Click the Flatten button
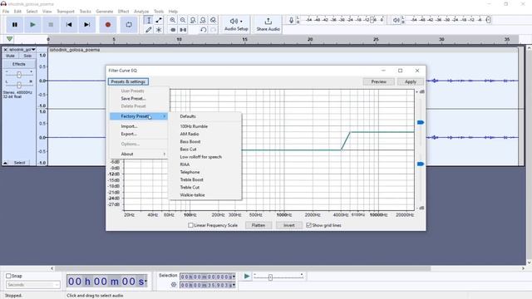 coord(259,225)
